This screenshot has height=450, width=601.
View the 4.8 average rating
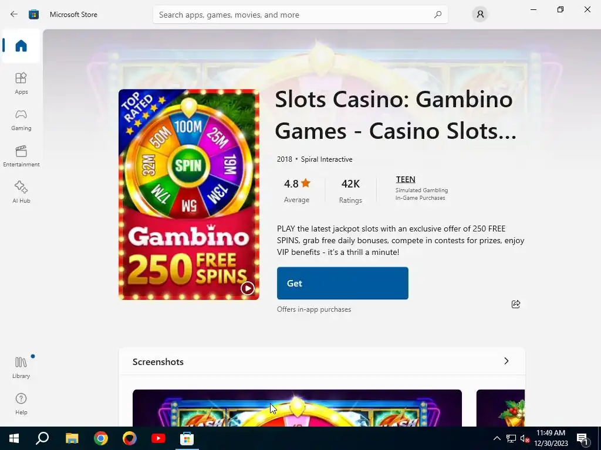(x=296, y=190)
